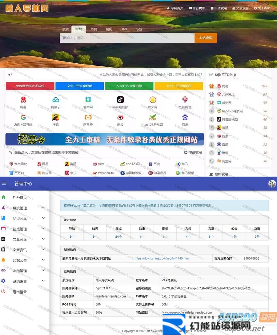Open 卢松松博客 in the latest entries
Screen dimensions: 277x335
coord(103,173)
